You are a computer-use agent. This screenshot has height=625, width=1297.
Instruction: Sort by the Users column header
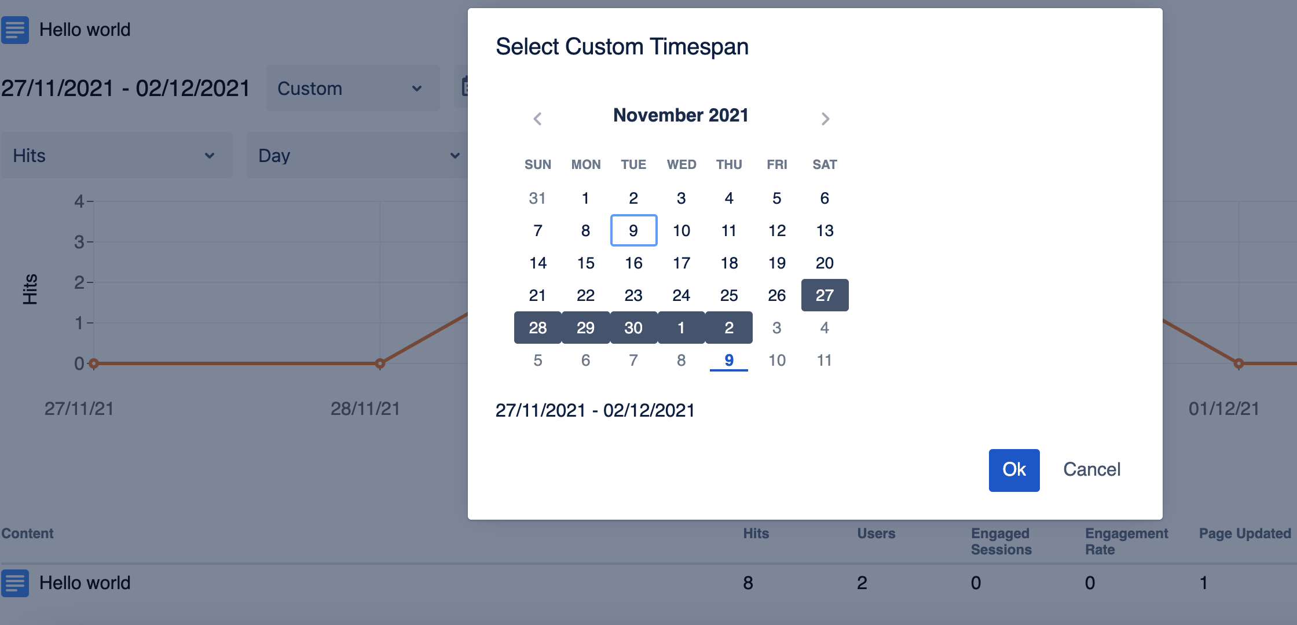click(x=876, y=533)
